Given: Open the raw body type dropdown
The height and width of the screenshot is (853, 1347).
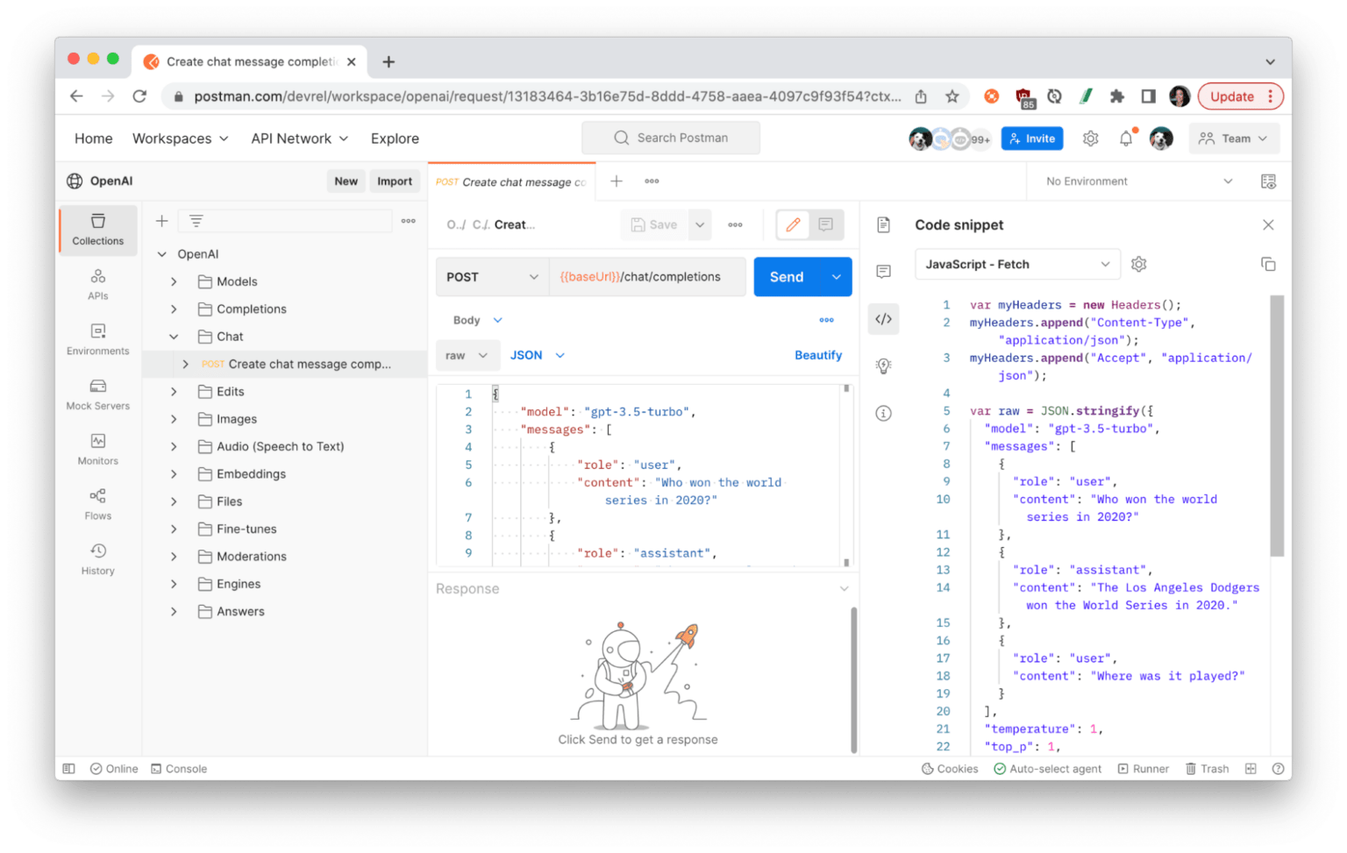Looking at the screenshot, I should coord(467,355).
